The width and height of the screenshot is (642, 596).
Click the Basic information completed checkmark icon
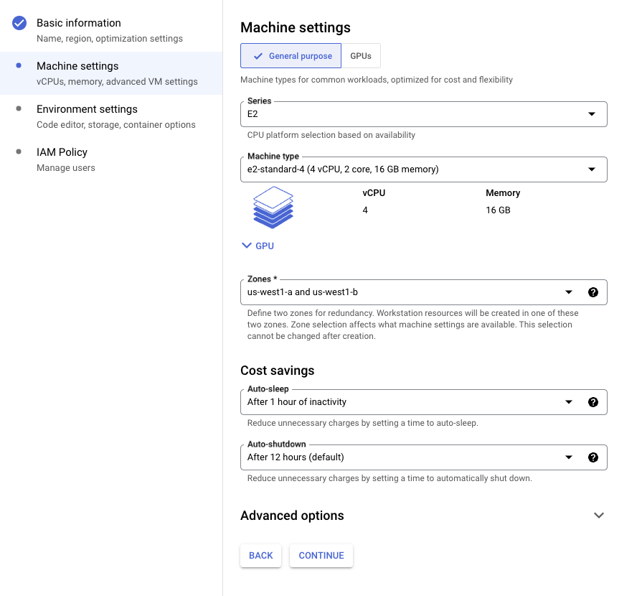coord(19,23)
